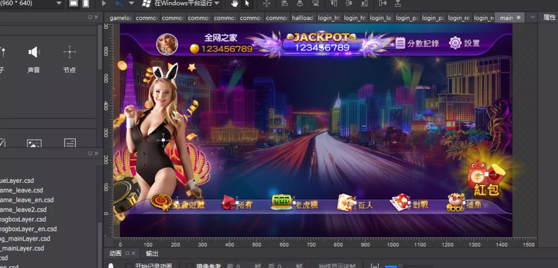The height and width of the screenshot is (268, 558).
Task: Click the 設置 settings button on canvas
Action: pos(465,43)
